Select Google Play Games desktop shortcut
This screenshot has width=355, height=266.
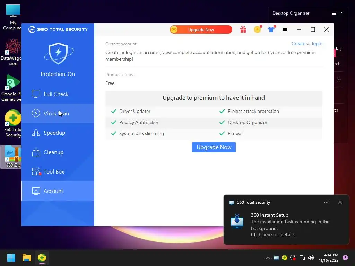pos(12,88)
